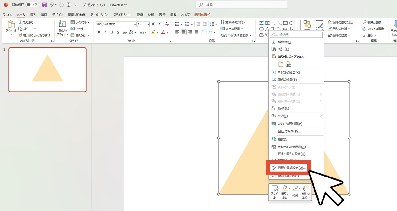This screenshot has width=397, height=211.
Task: Click SmartArt に変換 button
Action: point(236,35)
